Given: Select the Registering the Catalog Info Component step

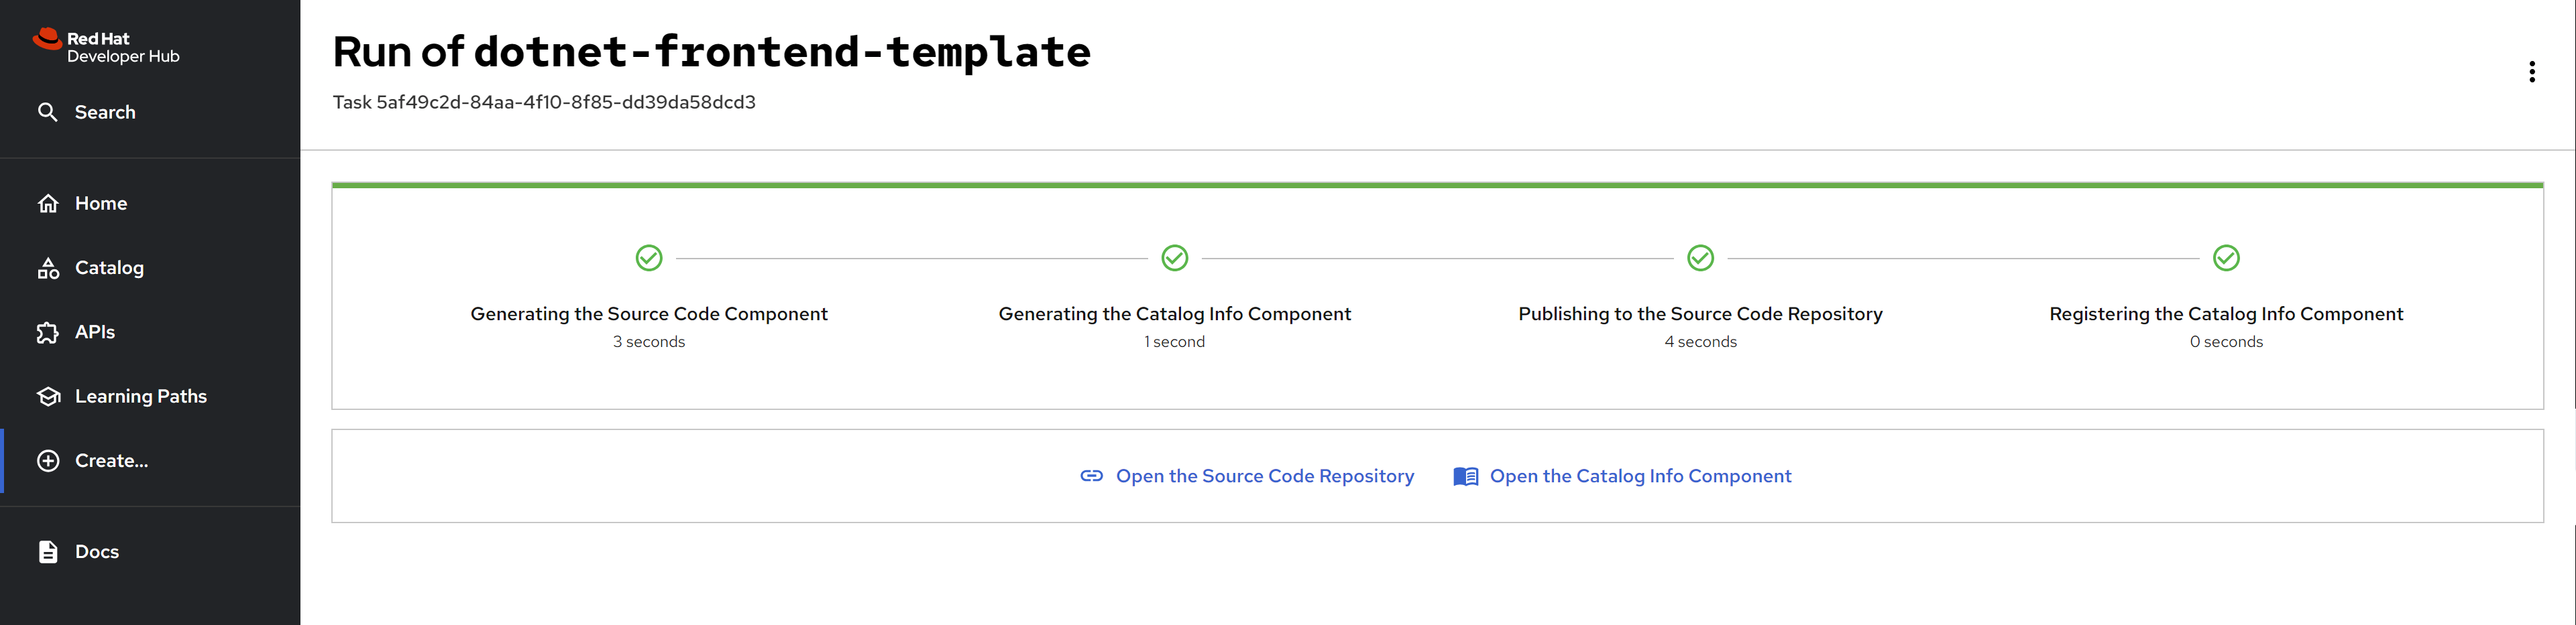Looking at the screenshot, I should (x=2225, y=314).
